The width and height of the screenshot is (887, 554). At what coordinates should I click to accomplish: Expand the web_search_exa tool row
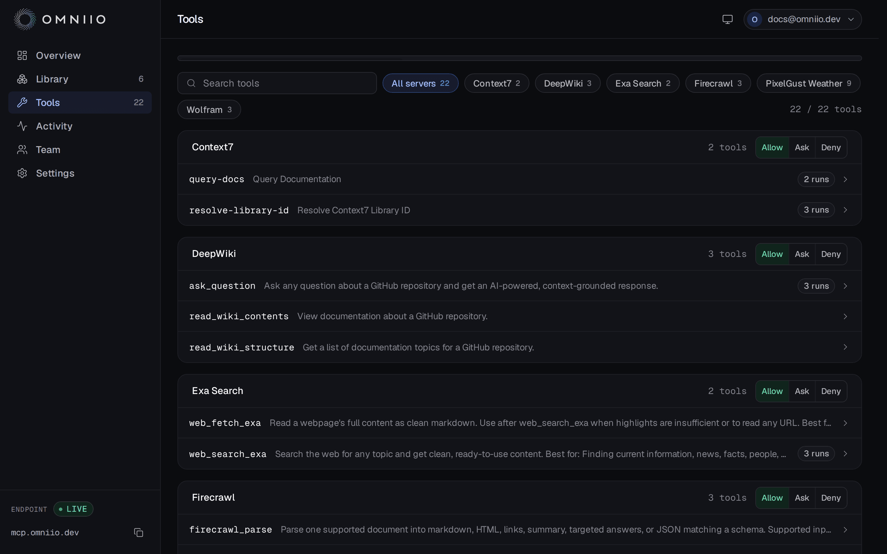point(519,454)
